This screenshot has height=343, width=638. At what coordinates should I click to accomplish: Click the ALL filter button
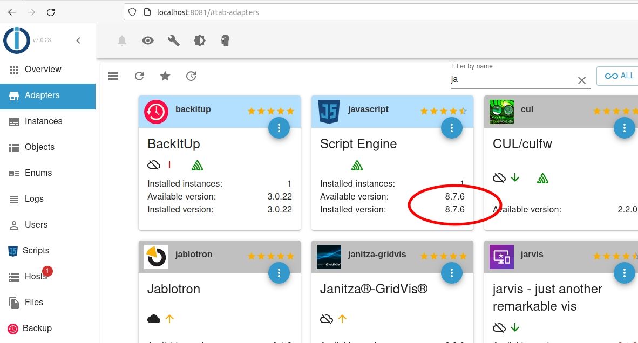[619, 76]
